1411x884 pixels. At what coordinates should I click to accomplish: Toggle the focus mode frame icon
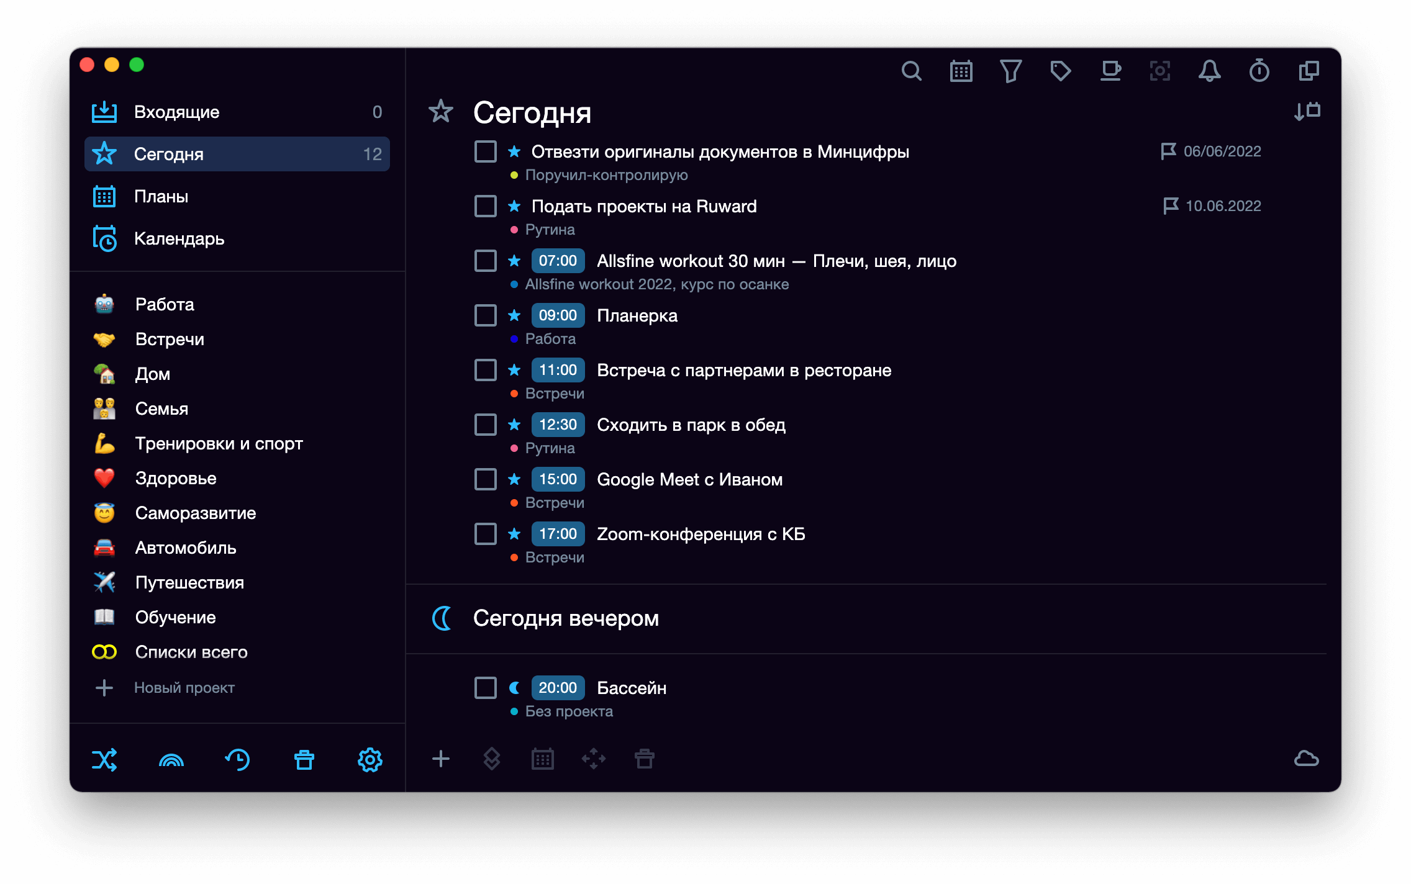(1159, 71)
